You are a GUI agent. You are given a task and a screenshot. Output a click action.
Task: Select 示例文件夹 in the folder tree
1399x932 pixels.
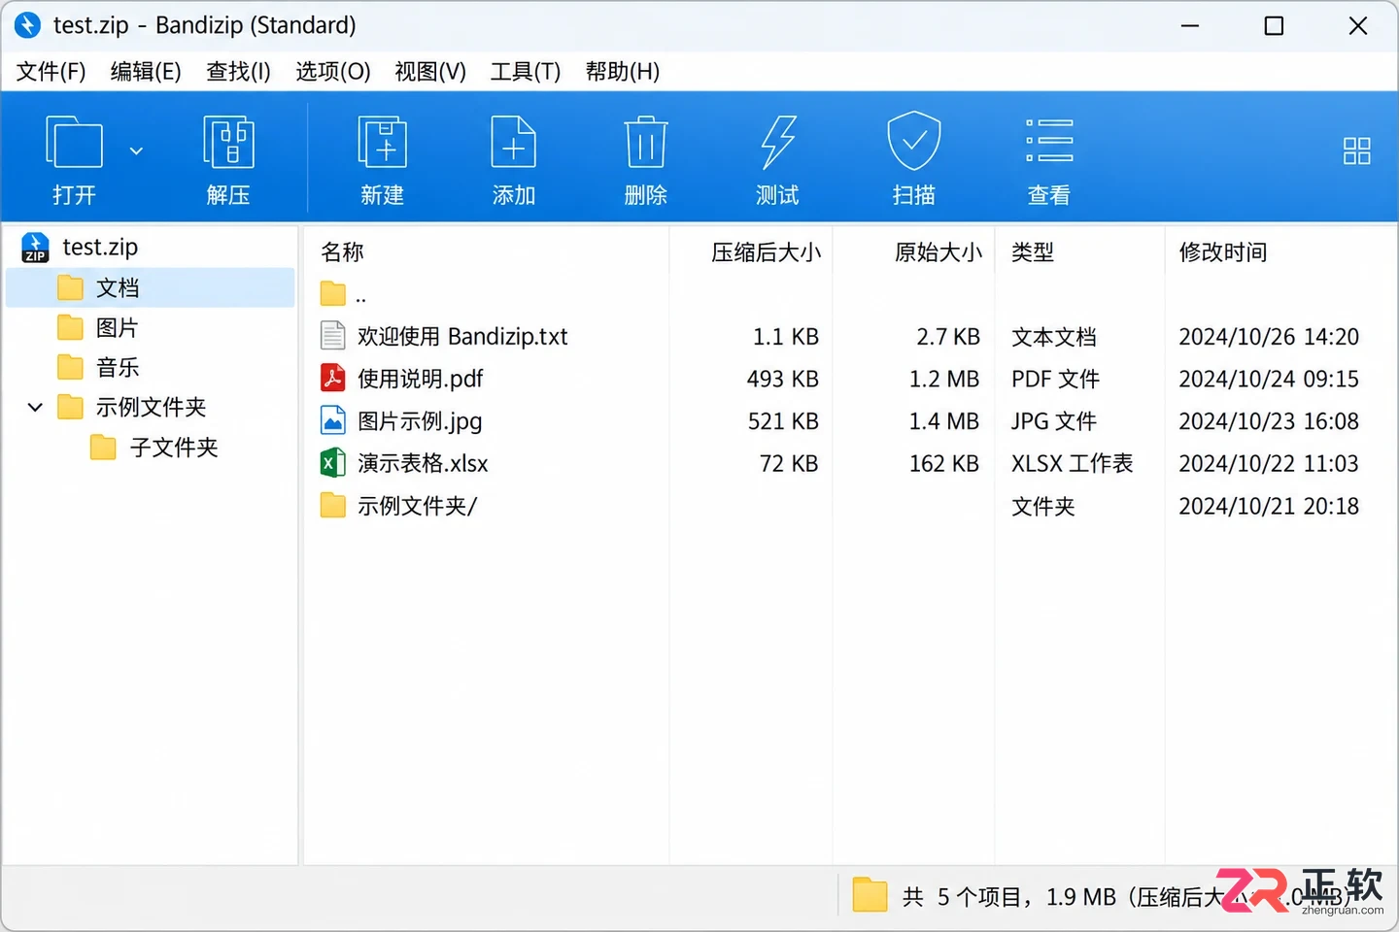pyautogui.click(x=151, y=408)
